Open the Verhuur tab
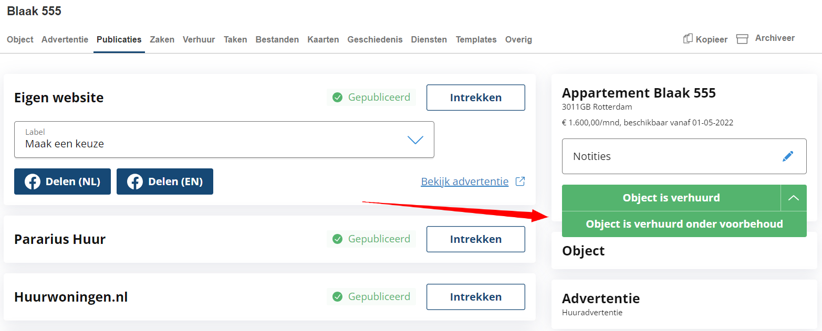 click(199, 39)
